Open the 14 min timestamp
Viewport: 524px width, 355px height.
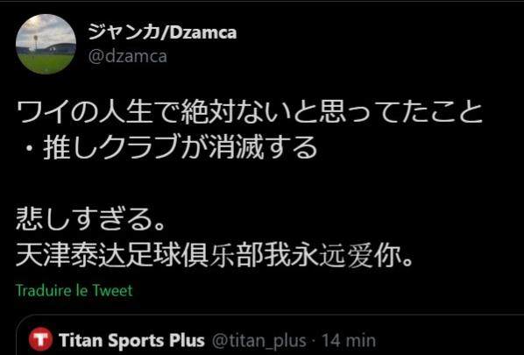[x=349, y=340]
